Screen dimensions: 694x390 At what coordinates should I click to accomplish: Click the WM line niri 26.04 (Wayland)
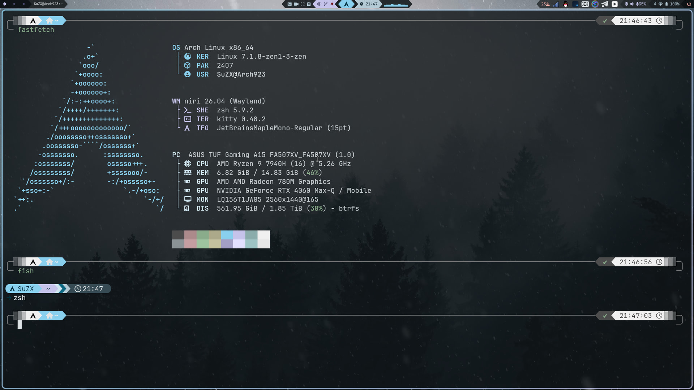[224, 101]
